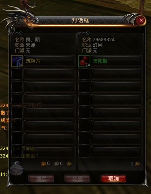
Task: Confirm with the 交易 button
Action: 77,178
